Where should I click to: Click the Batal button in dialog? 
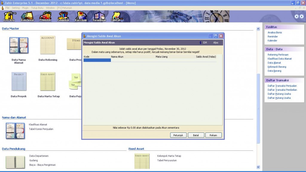click(x=196, y=135)
